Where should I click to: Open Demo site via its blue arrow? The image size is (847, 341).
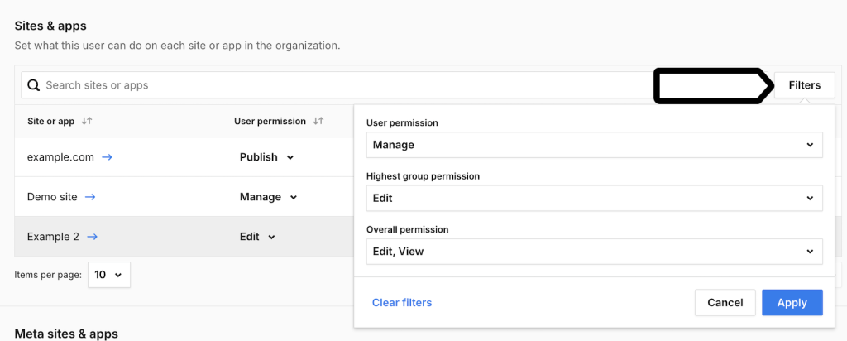point(90,197)
